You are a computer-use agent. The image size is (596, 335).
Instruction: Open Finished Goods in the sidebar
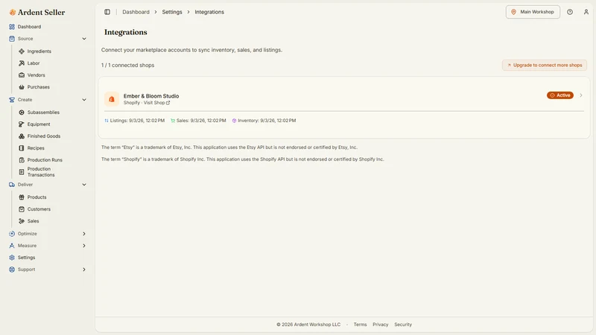click(x=44, y=136)
